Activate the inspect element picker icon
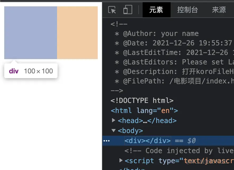 112,10
